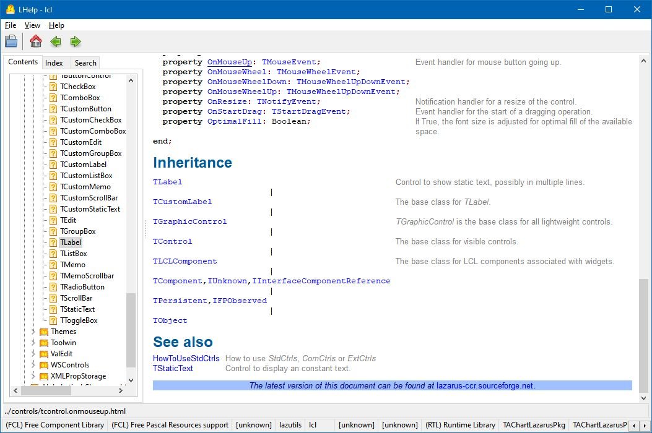This screenshot has width=652, height=433.
Task: Expand the Toolwin tree node
Action: point(33,343)
